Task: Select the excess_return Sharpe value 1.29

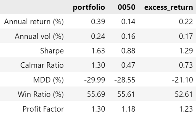Action: (186, 51)
